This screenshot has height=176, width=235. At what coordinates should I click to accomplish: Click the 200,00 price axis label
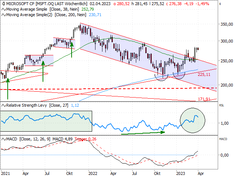click(227, 85)
